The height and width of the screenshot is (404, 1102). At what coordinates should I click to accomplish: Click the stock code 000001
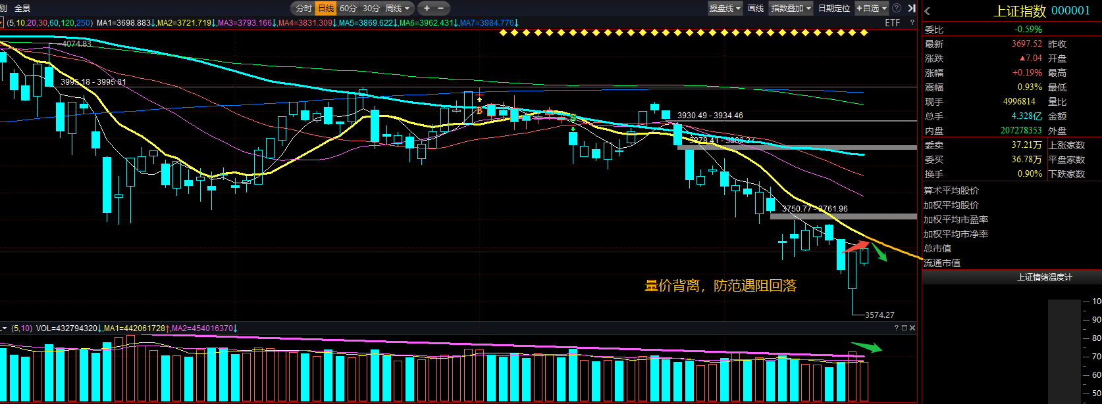click(x=1071, y=11)
